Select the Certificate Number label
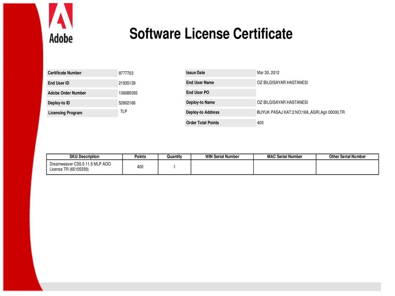Viewport: 395px width, 296px height. [65, 73]
